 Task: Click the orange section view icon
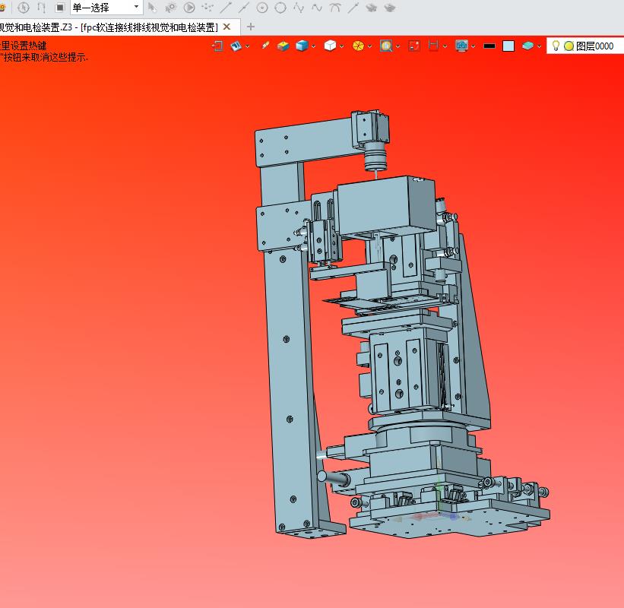click(357, 46)
